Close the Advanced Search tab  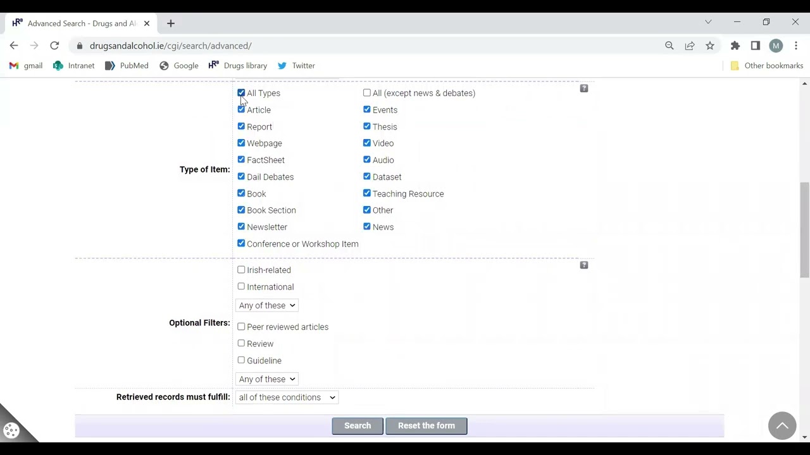147,23
